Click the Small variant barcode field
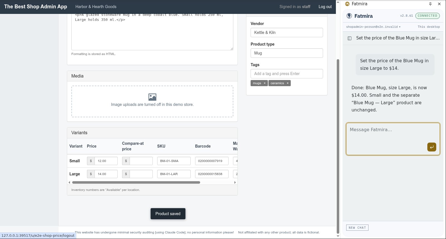Viewport: 446px width, 239px height. [212, 161]
